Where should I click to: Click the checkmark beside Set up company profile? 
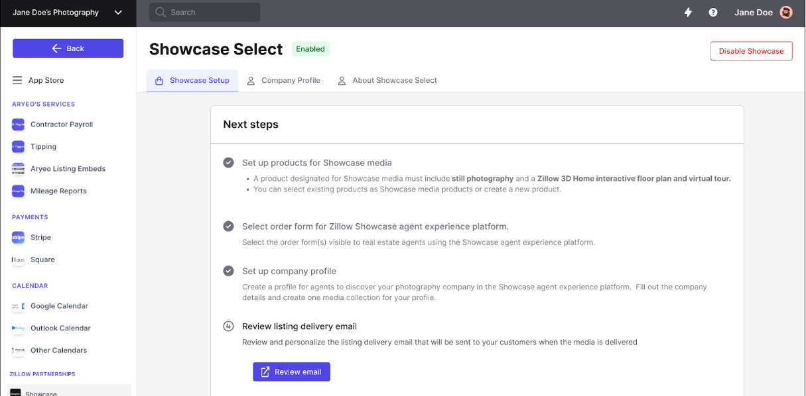[228, 271]
